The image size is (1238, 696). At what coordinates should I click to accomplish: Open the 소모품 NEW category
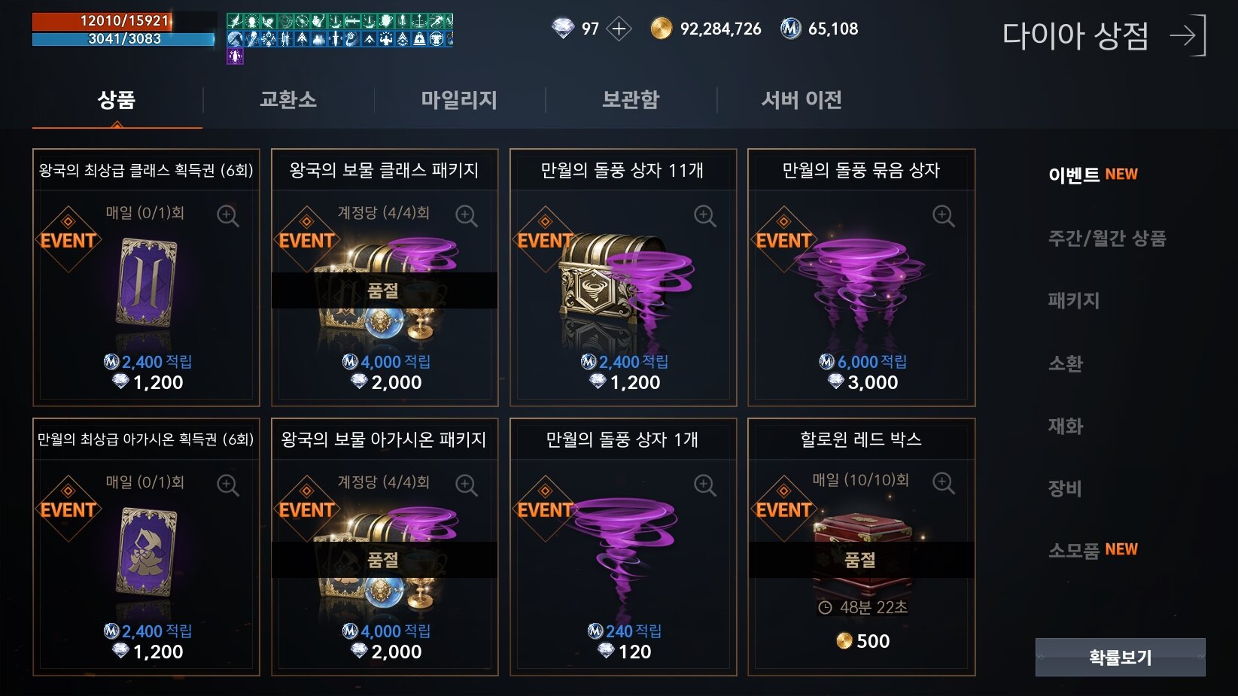(1093, 551)
